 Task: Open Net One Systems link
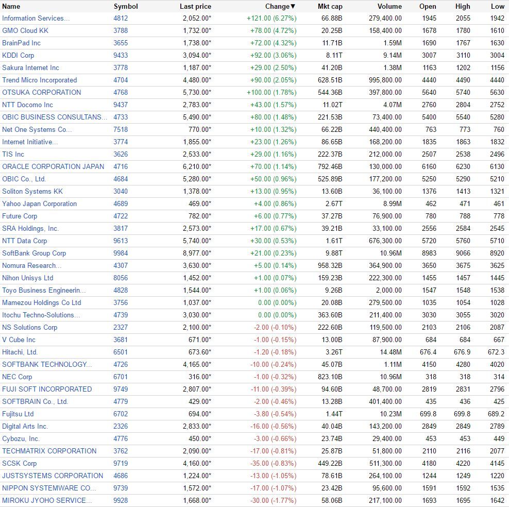(x=37, y=129)
